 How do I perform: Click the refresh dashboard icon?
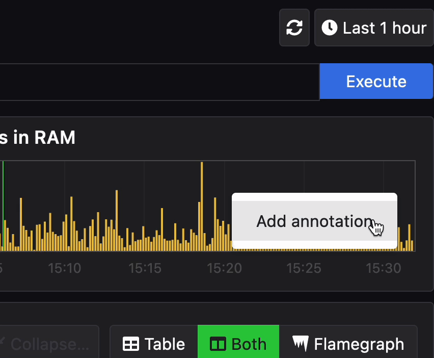(x=294, y=28)
